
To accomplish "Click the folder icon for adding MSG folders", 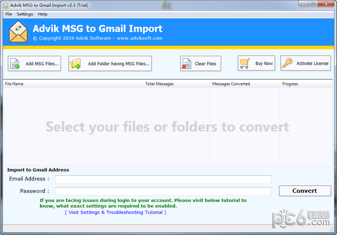I will point(75,64).
